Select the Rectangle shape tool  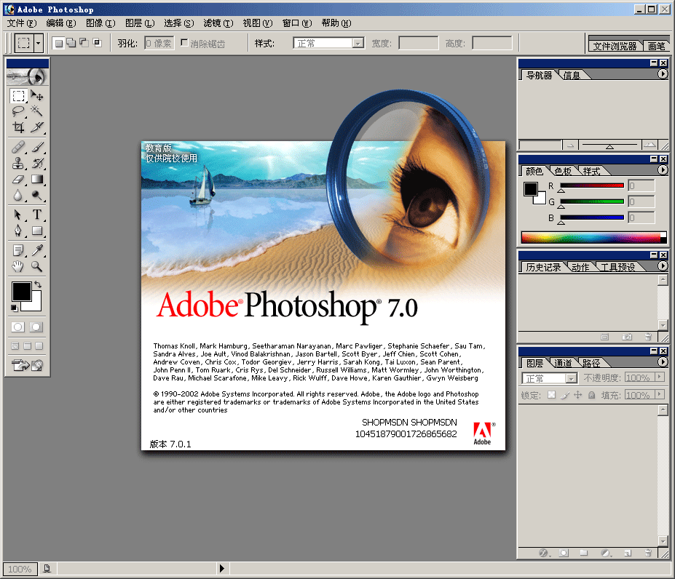click(x=37, y=231)
